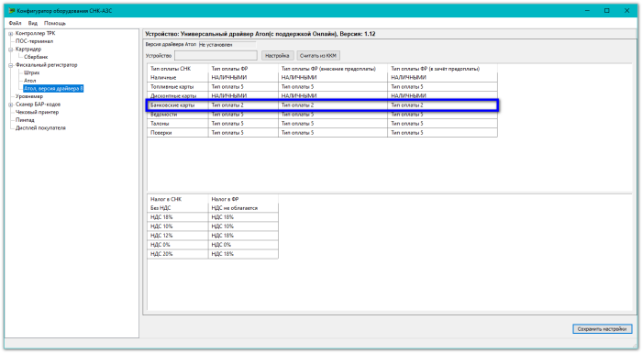642x353 pixels.
Task: Select the ПОС-терминал tree item
Action: point(35,41)
